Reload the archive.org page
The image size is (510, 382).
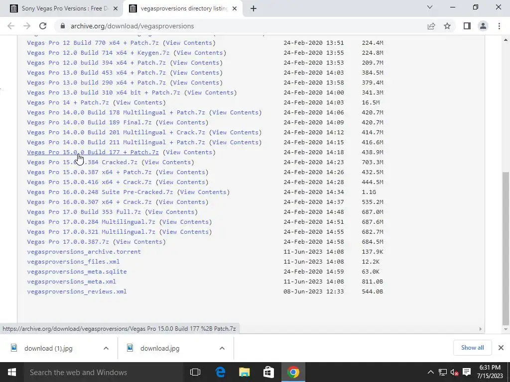(x=43, y=26)
